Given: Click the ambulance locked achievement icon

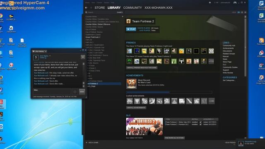Looking at the screenshot, I should click(182, 101).
